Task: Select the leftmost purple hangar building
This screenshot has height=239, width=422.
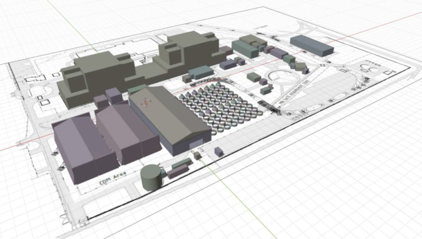Action: pyautogui.click(x=85, y=148)
